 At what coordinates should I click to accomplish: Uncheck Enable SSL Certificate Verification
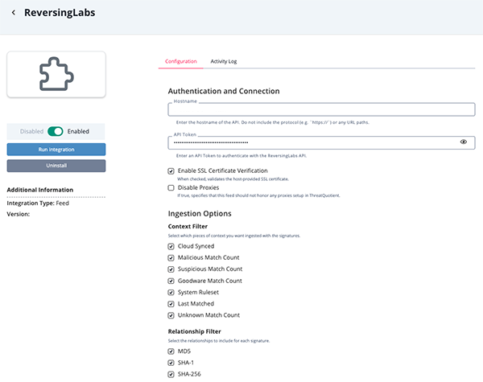pyautogui.click(x=171, y=171)
